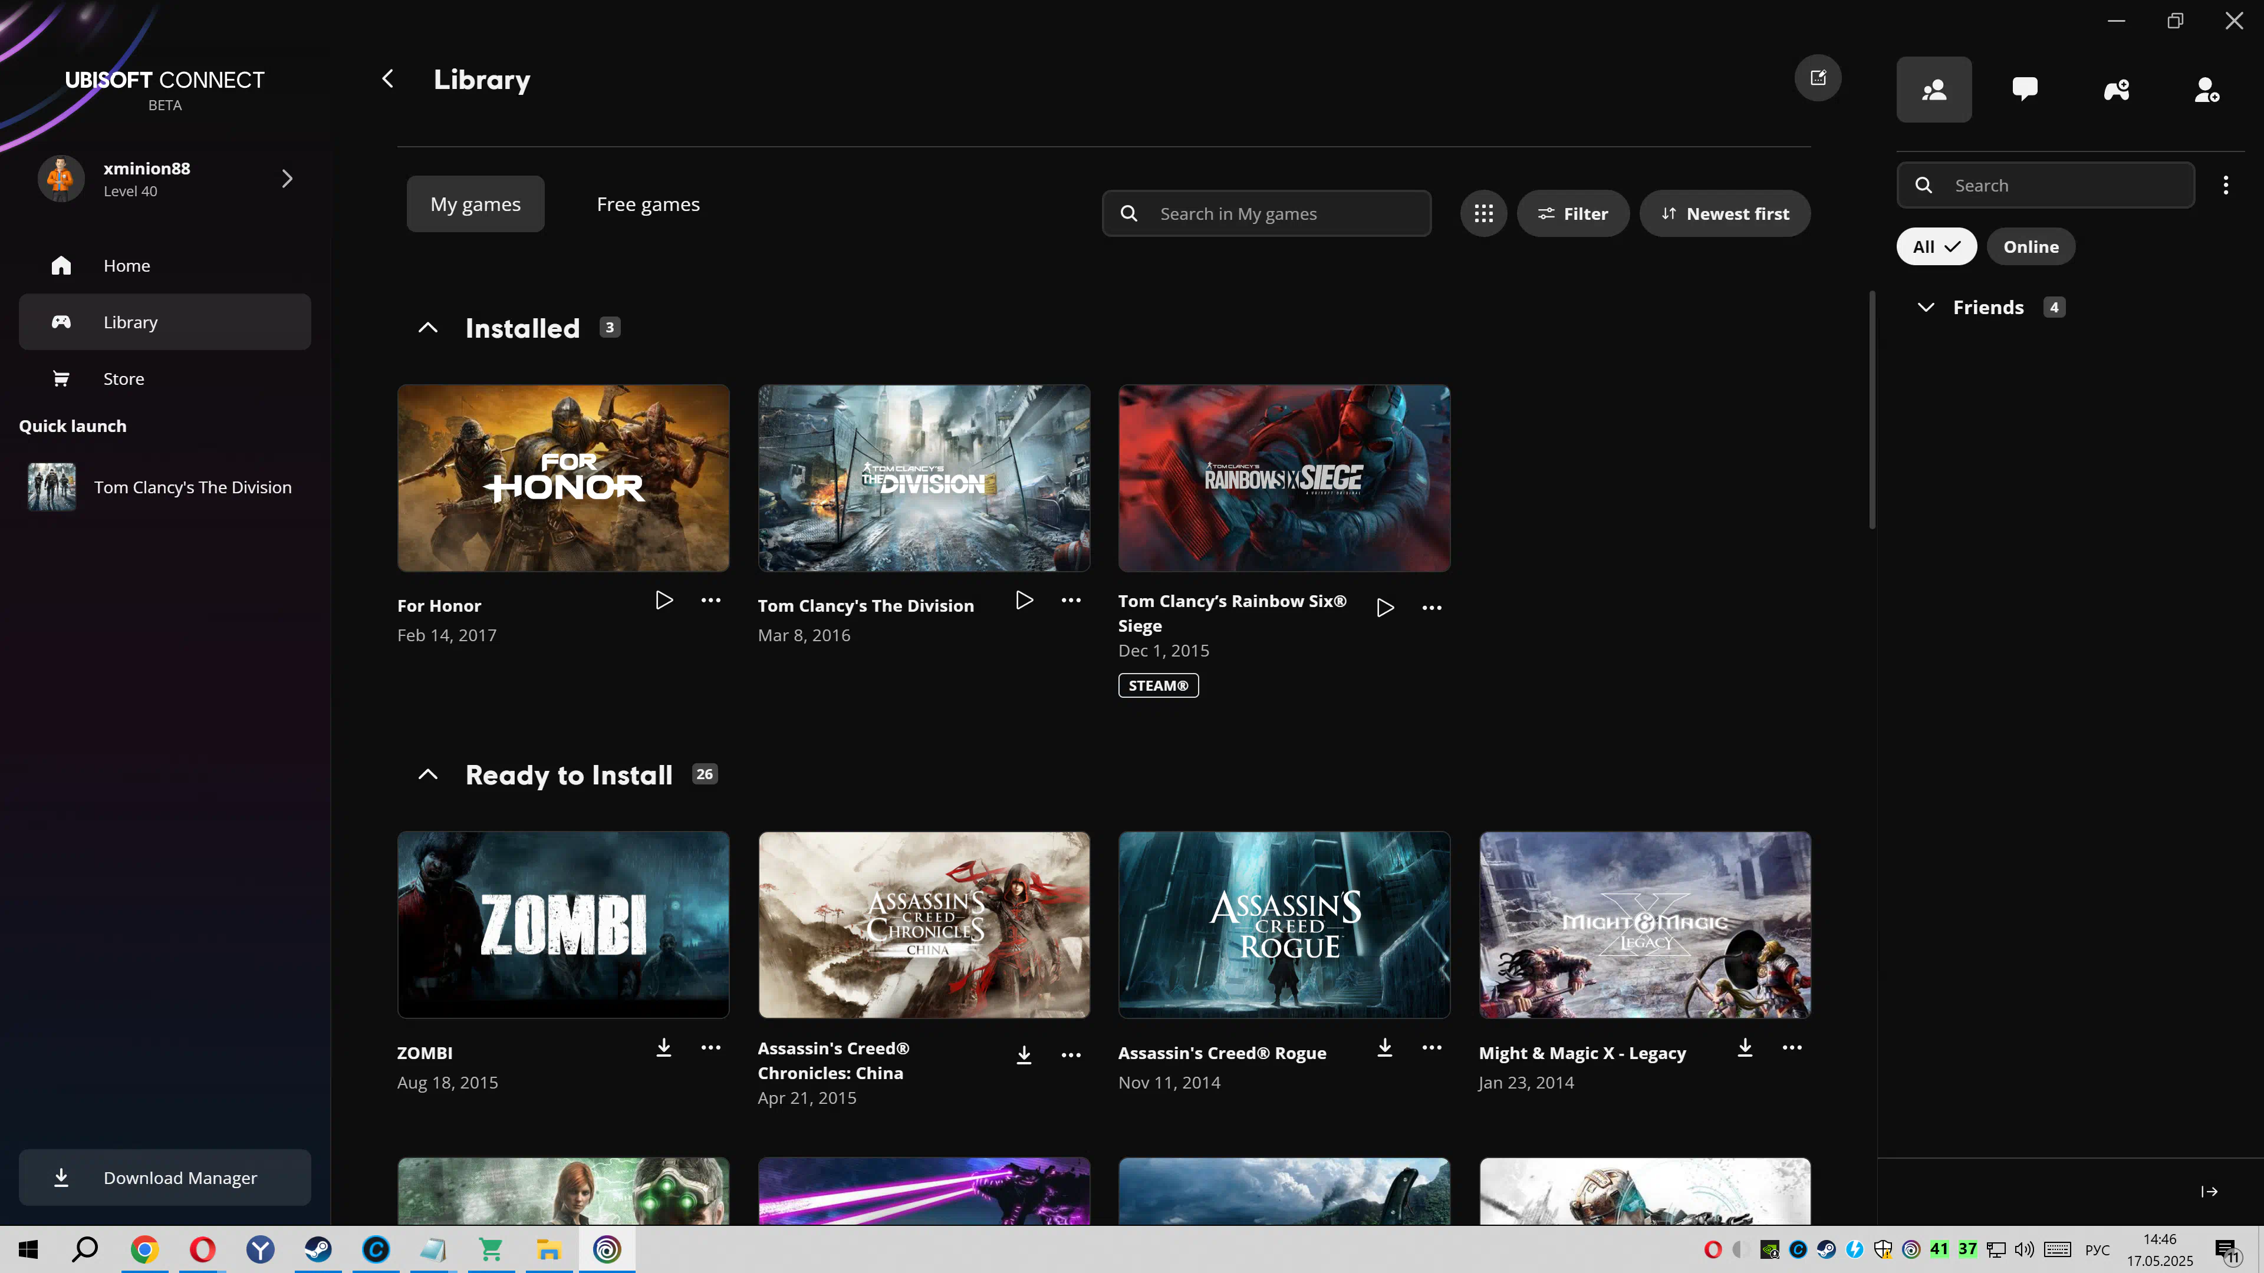The height and width of the screenshot is (1273, 2264).
Task: Open the chat messages icon
Action: [x=2025, y=90]
